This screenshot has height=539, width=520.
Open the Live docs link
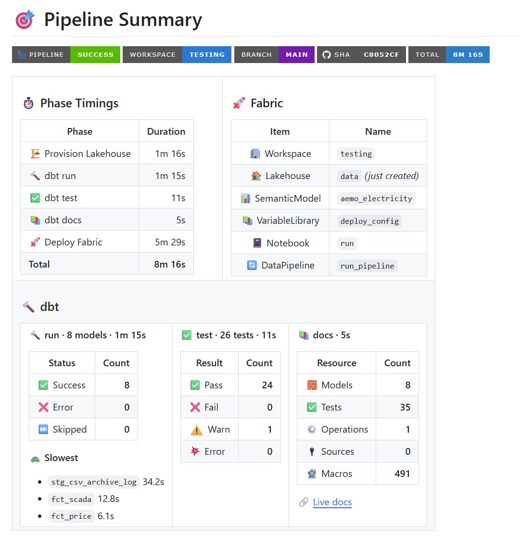(x=332, y=502)
